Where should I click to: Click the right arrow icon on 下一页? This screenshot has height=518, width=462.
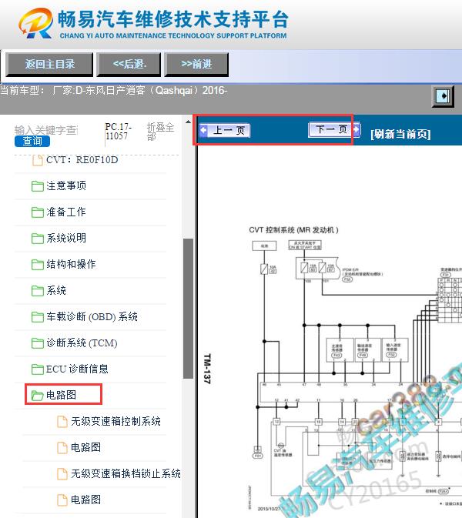click(356, 129)
